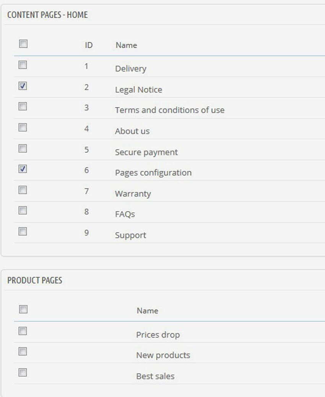Check the FAQs row checkbox

(23, 211)
